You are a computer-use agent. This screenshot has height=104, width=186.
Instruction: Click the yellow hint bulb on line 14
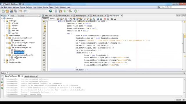tap(45, 26)
